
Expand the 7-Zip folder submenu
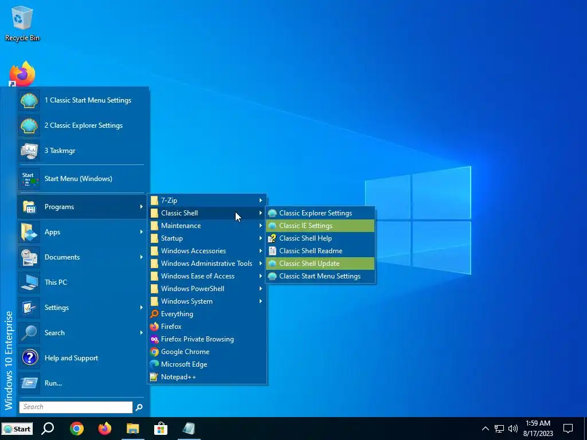point(208,201)
